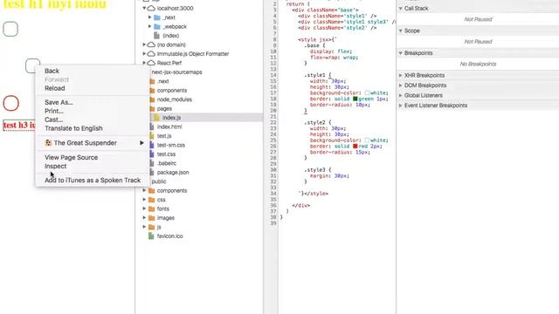Open the next-jsx-sourcemaps tree item
This screenshot has width=559, height=314.
(x=176, y=72)
